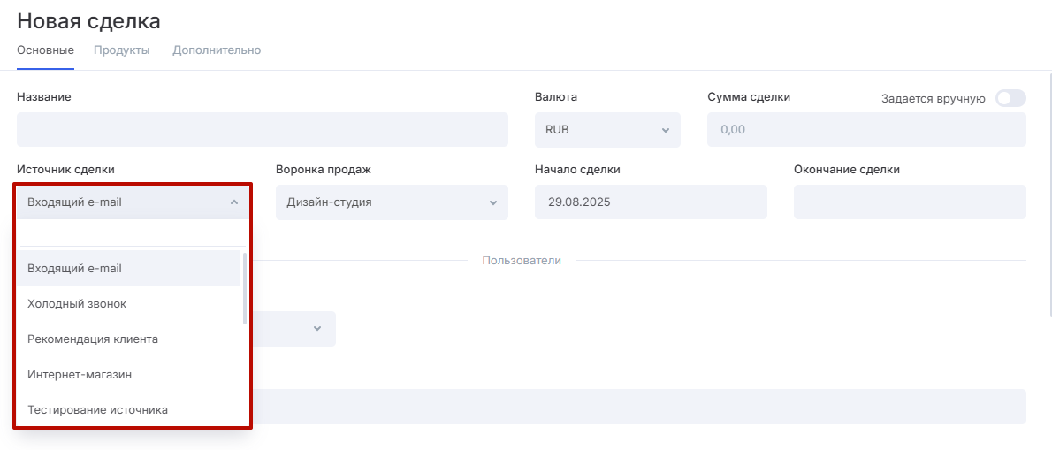Click the Название text field

(x=262, y=129)
